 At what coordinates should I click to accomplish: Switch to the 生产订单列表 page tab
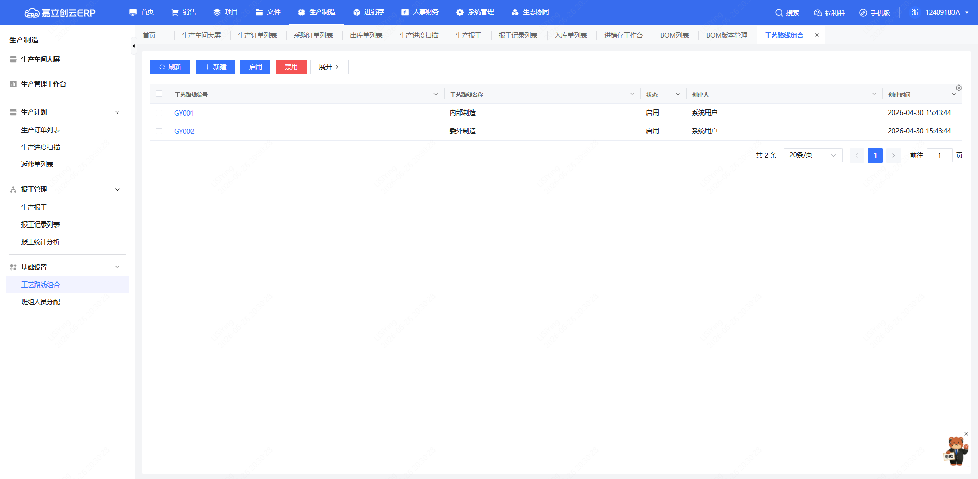(x=257, y=35)
